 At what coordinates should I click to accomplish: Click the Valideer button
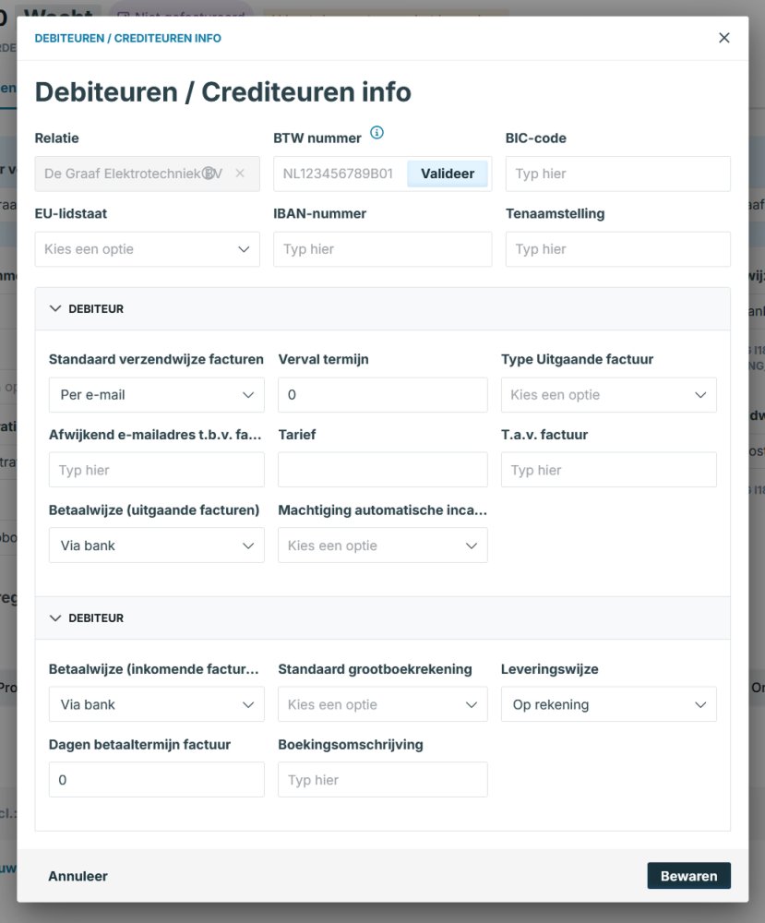coord(448,174)
